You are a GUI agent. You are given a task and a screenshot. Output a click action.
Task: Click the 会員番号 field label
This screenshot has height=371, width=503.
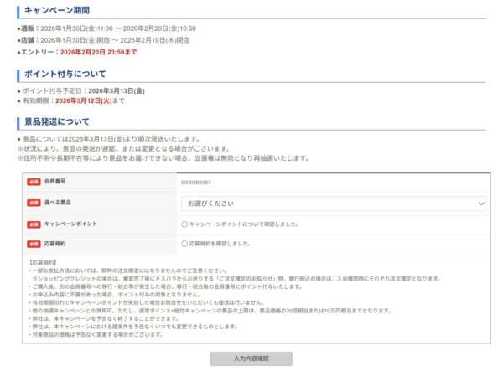[x=55, y=182]
